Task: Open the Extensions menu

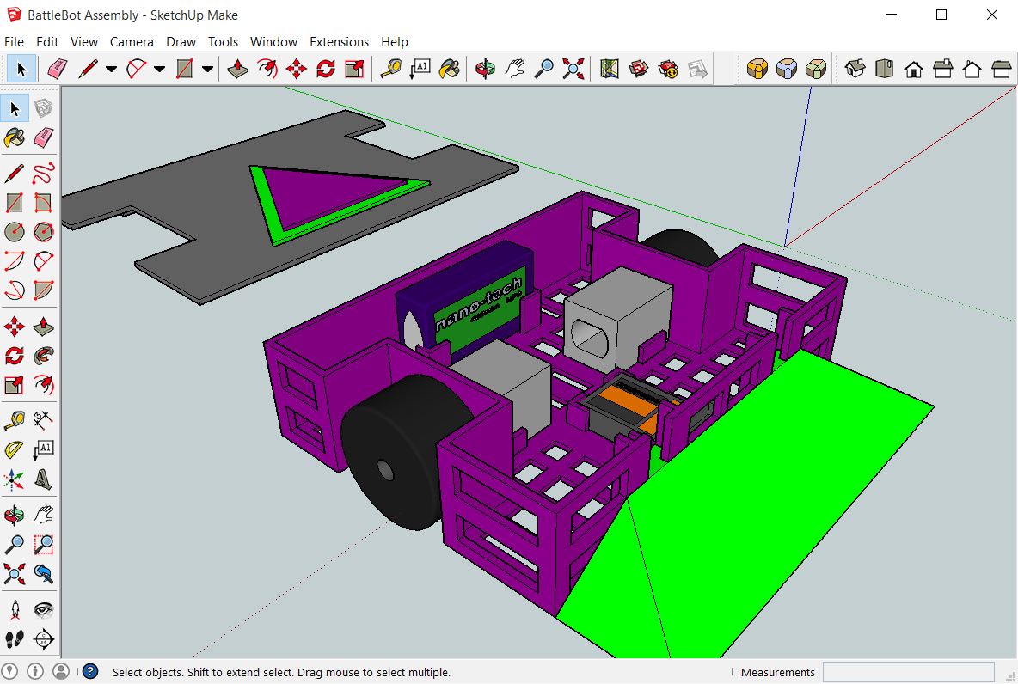Action: 339,41
